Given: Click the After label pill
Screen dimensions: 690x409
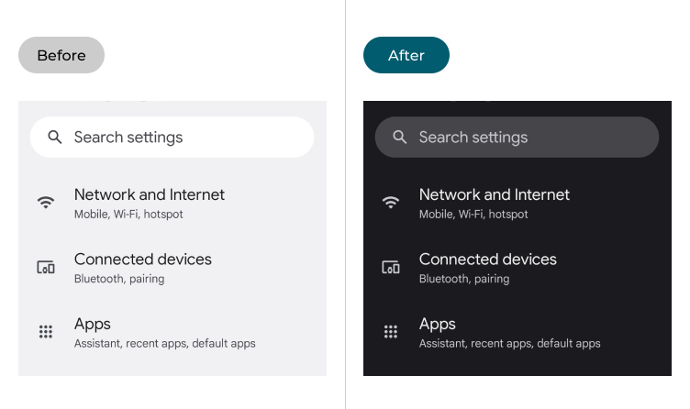Looking at the screenshot, I should coord(406,55).
